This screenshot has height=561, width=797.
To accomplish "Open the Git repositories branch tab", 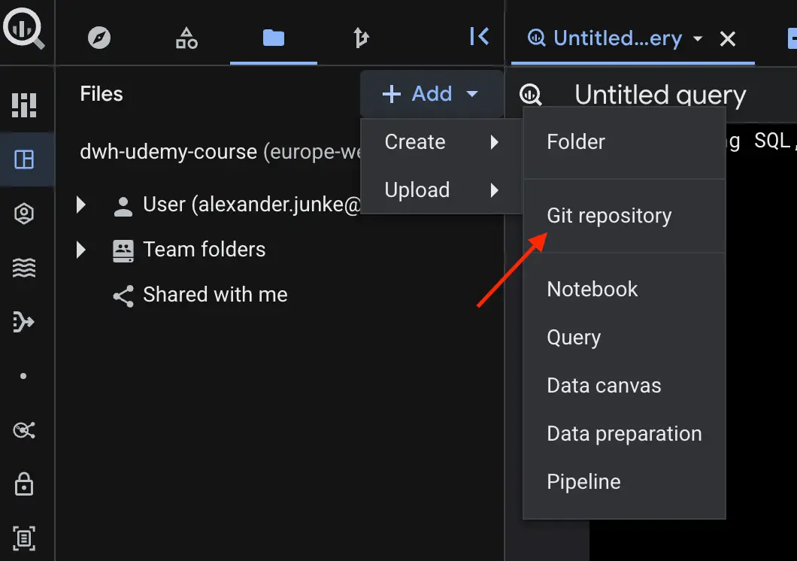I will click(361, 38).
